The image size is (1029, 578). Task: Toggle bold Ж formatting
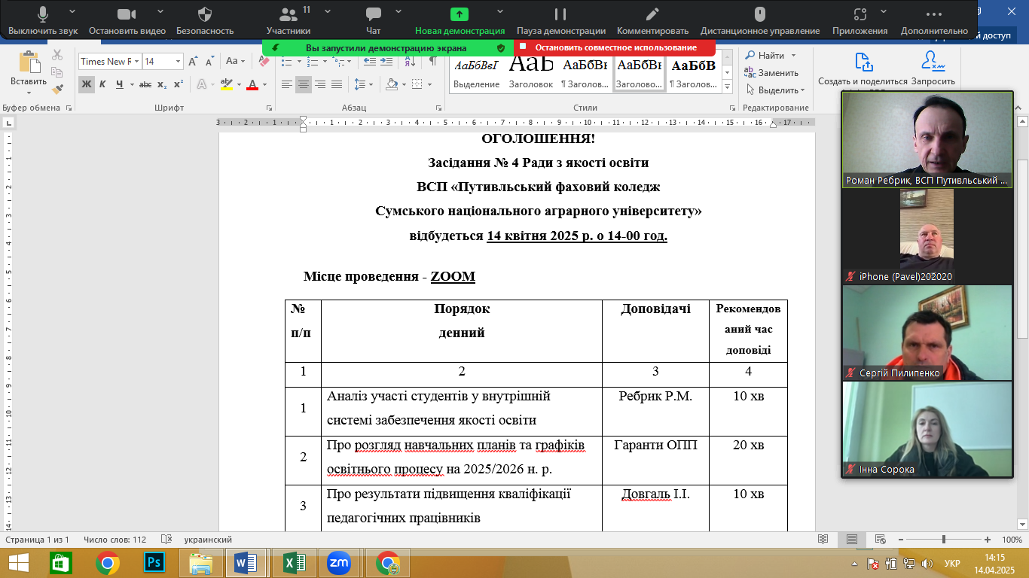tap(87, 84)
